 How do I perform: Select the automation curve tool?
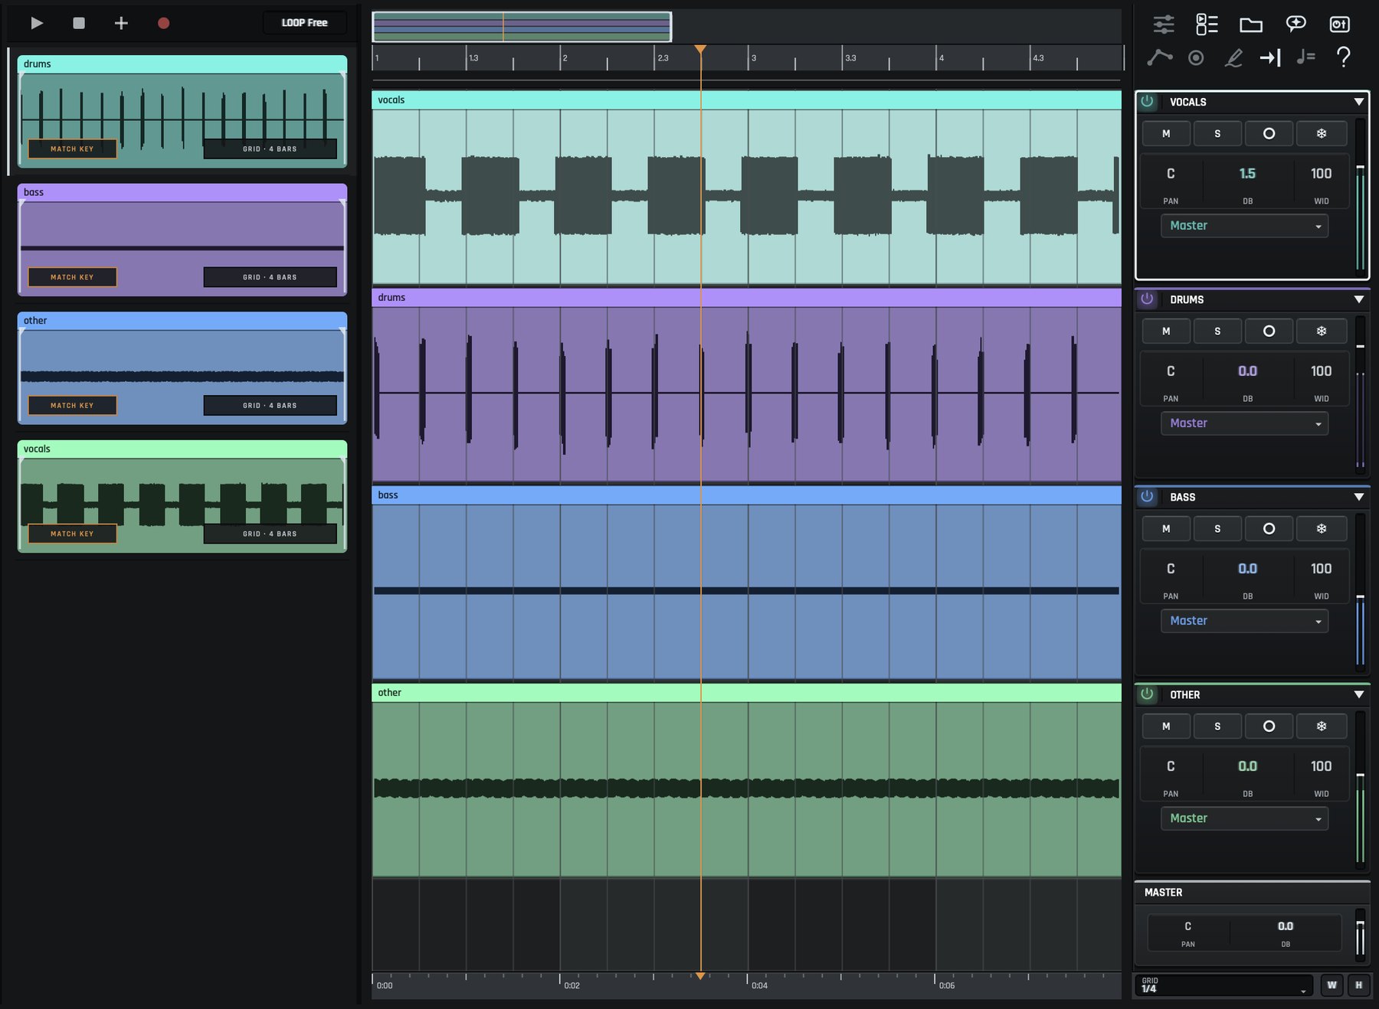click(x=1159, y=57)
